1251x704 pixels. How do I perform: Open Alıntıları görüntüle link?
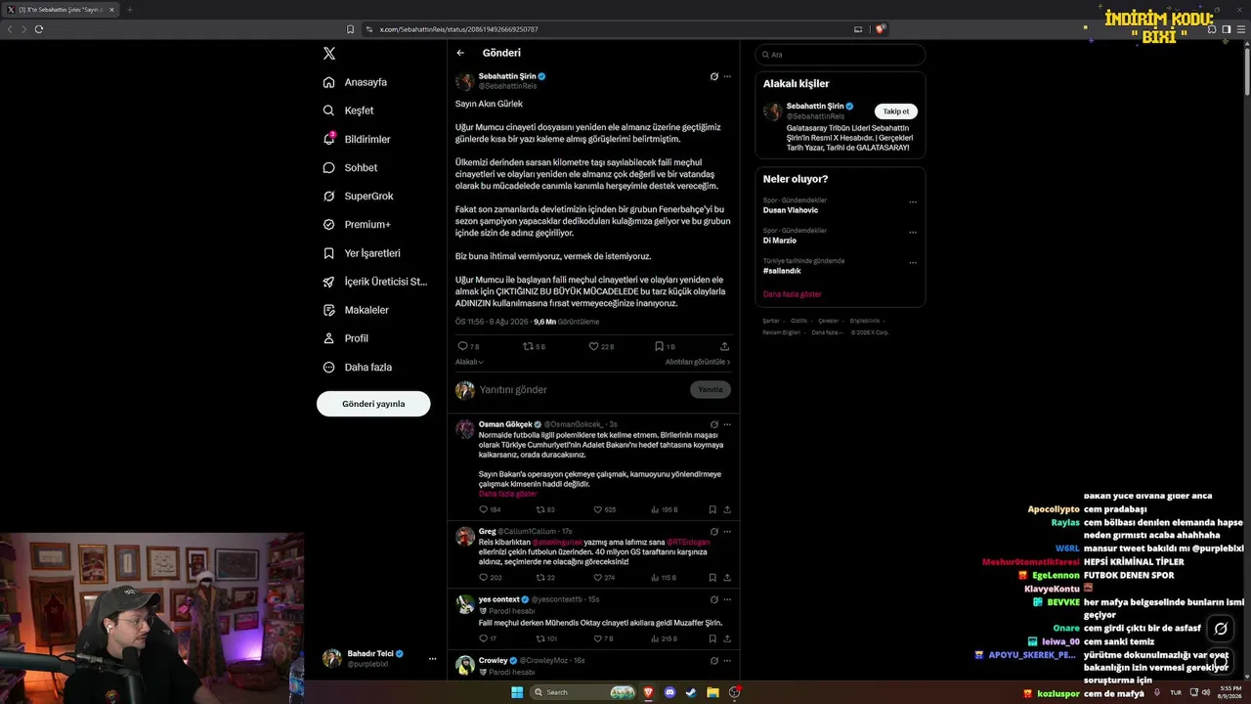point(698,362)
